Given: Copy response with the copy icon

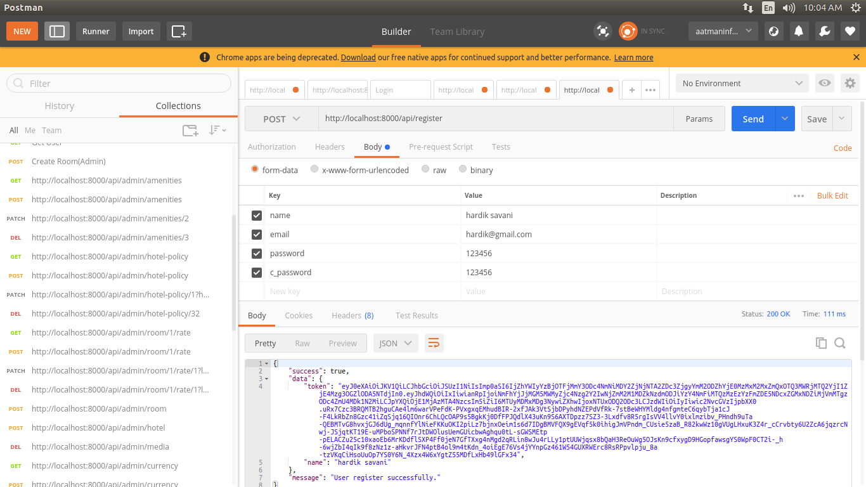Looking at the screenshot, I should pyautogui.click(x=821, y=343).
